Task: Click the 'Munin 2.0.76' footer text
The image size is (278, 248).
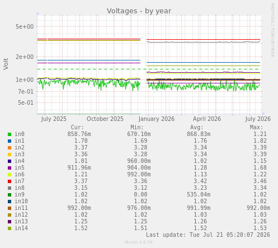Action: pyautogui.click(x=139, y=242)
